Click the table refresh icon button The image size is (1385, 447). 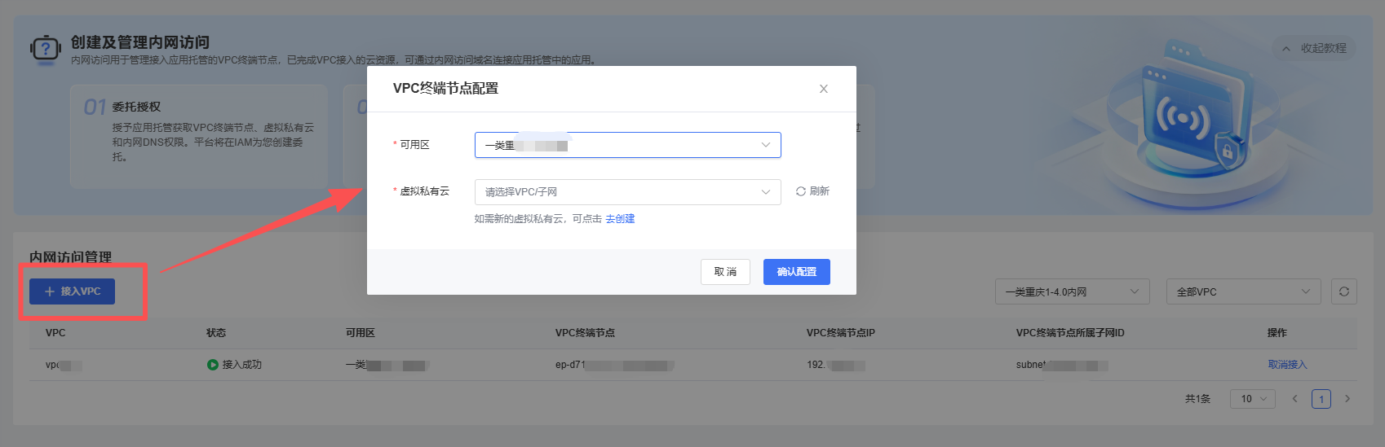click(x=1344, y=291)
